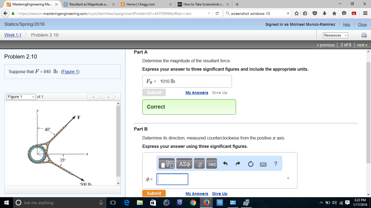Open Task View on the taskbar
The height and width of the screenshot is (208, 371).
113,203
